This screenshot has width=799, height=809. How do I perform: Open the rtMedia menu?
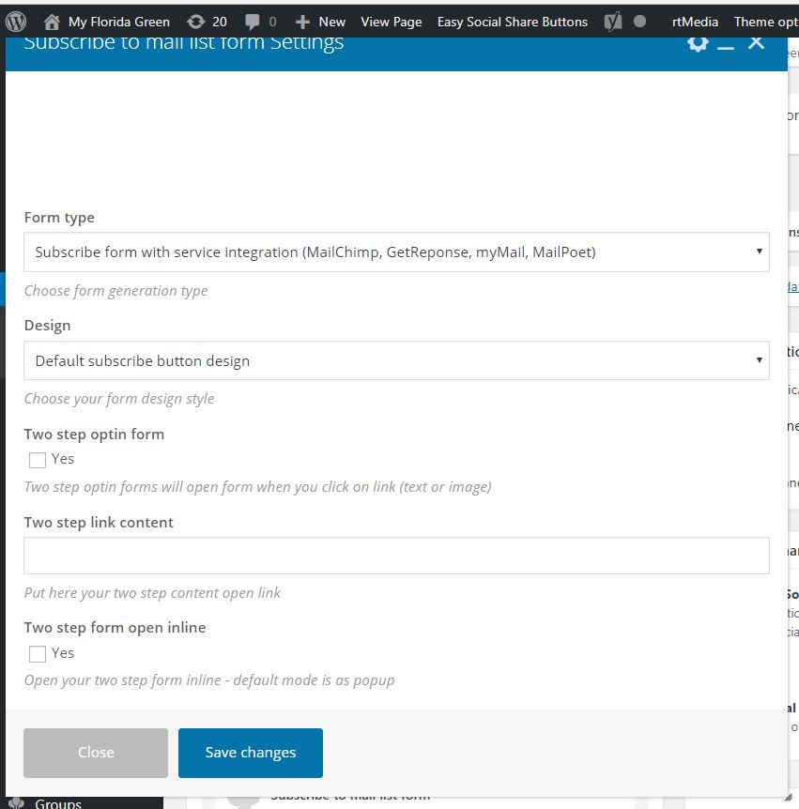tap(695, 22)
